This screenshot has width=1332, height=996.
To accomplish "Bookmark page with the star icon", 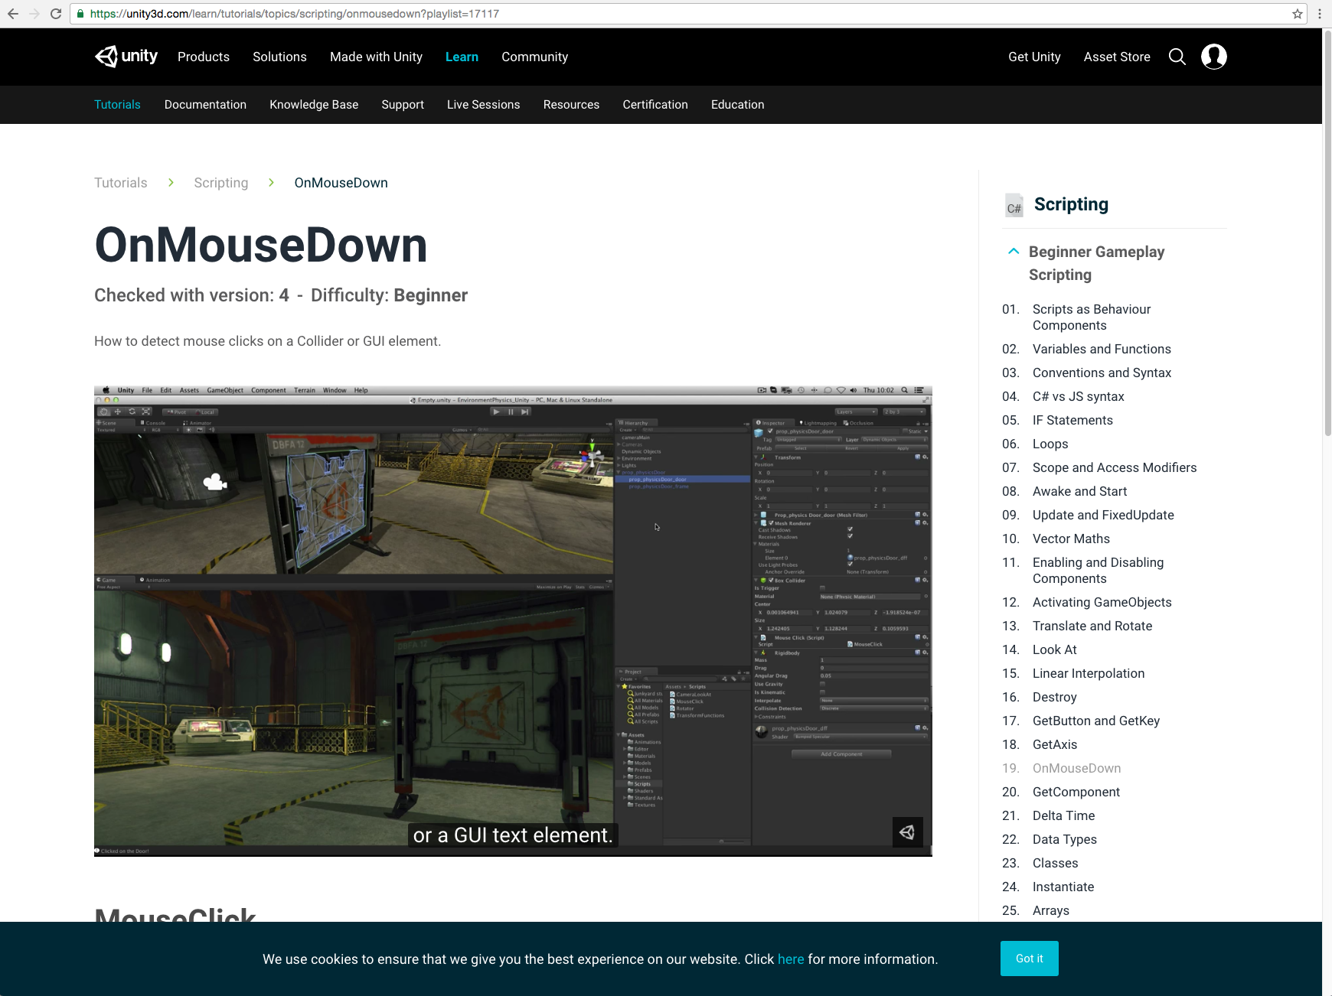I will (x=1298, y=14).
